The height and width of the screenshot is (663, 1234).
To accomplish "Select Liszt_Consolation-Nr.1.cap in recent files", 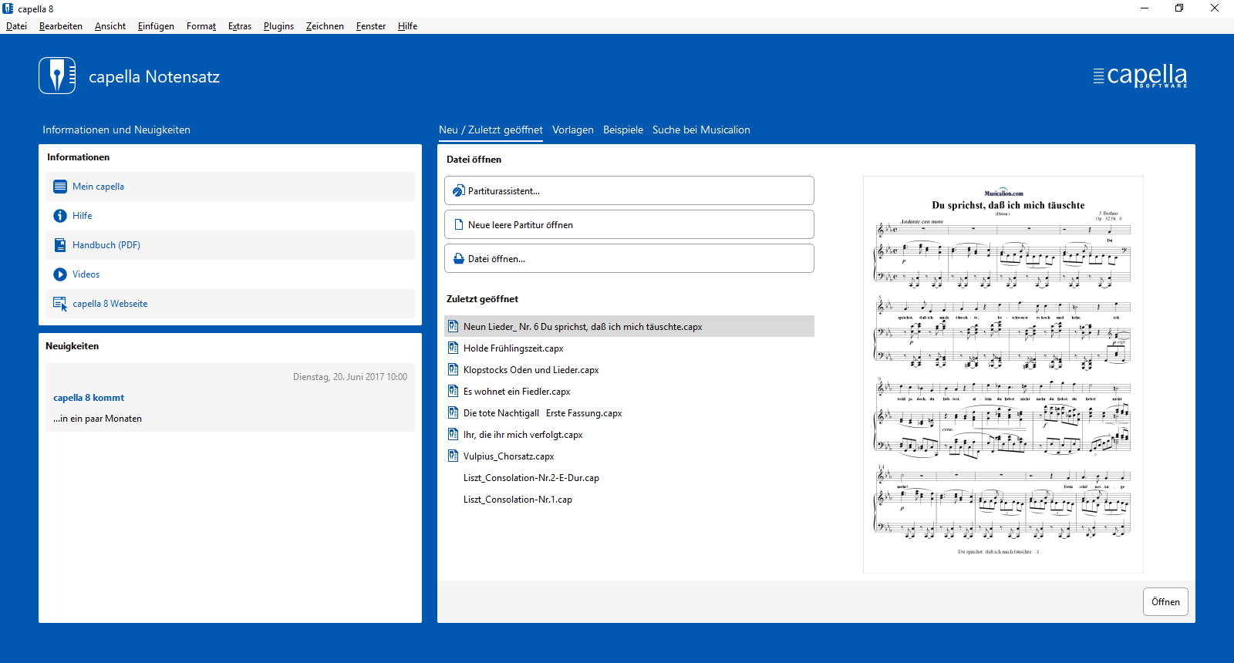I will tap(518, 500).
